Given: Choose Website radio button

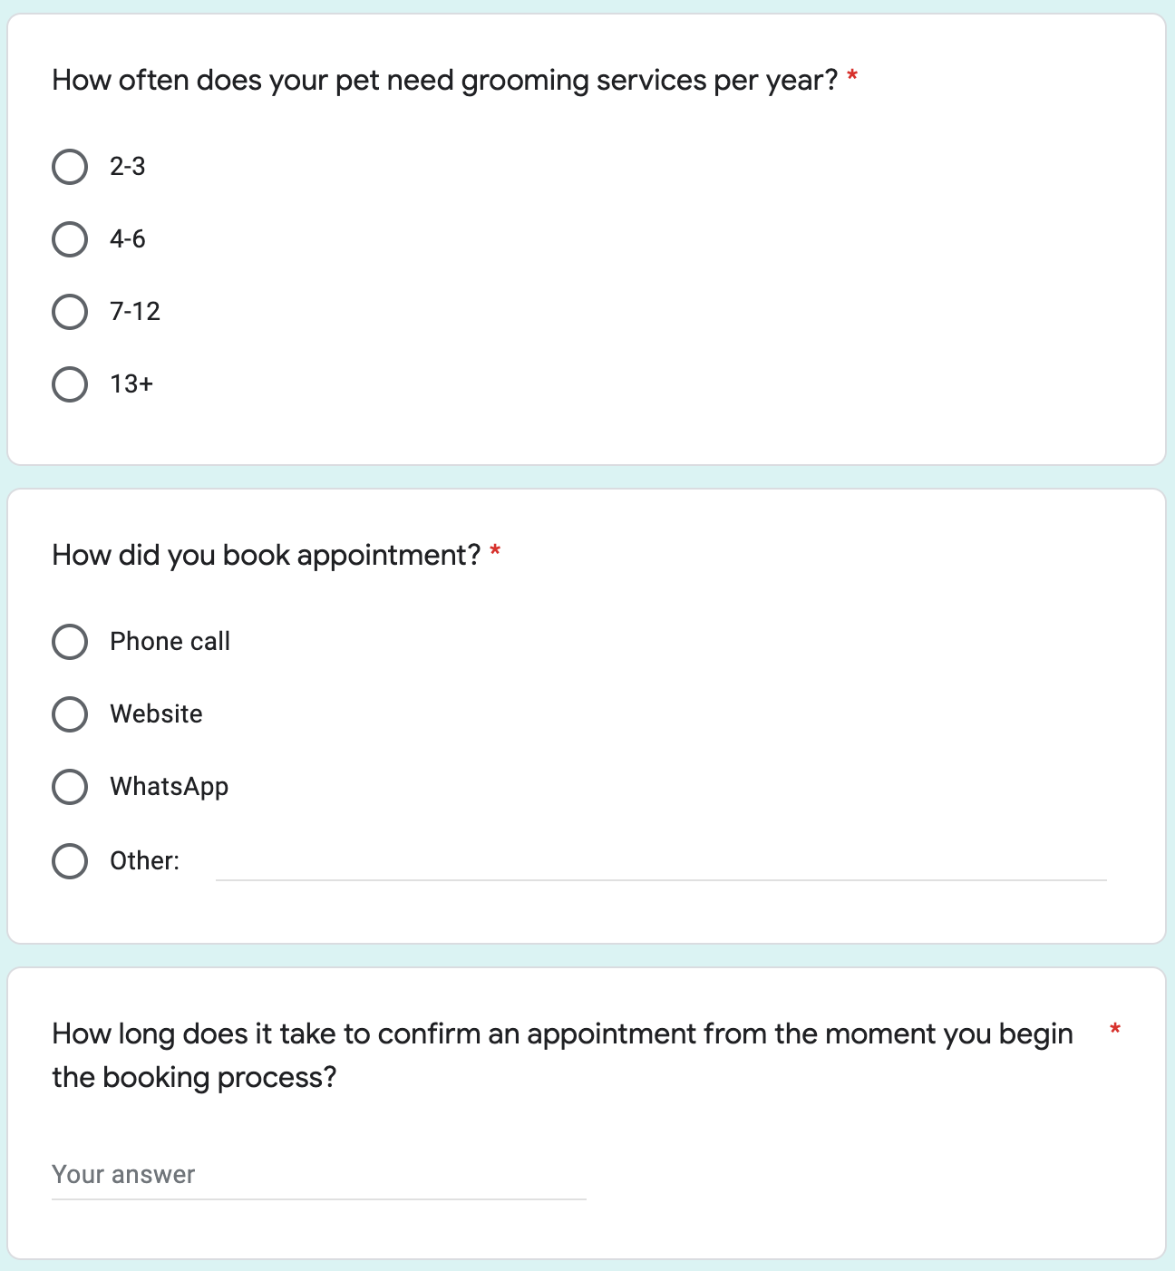Looking at the screenshot, I should coord(70,714).
